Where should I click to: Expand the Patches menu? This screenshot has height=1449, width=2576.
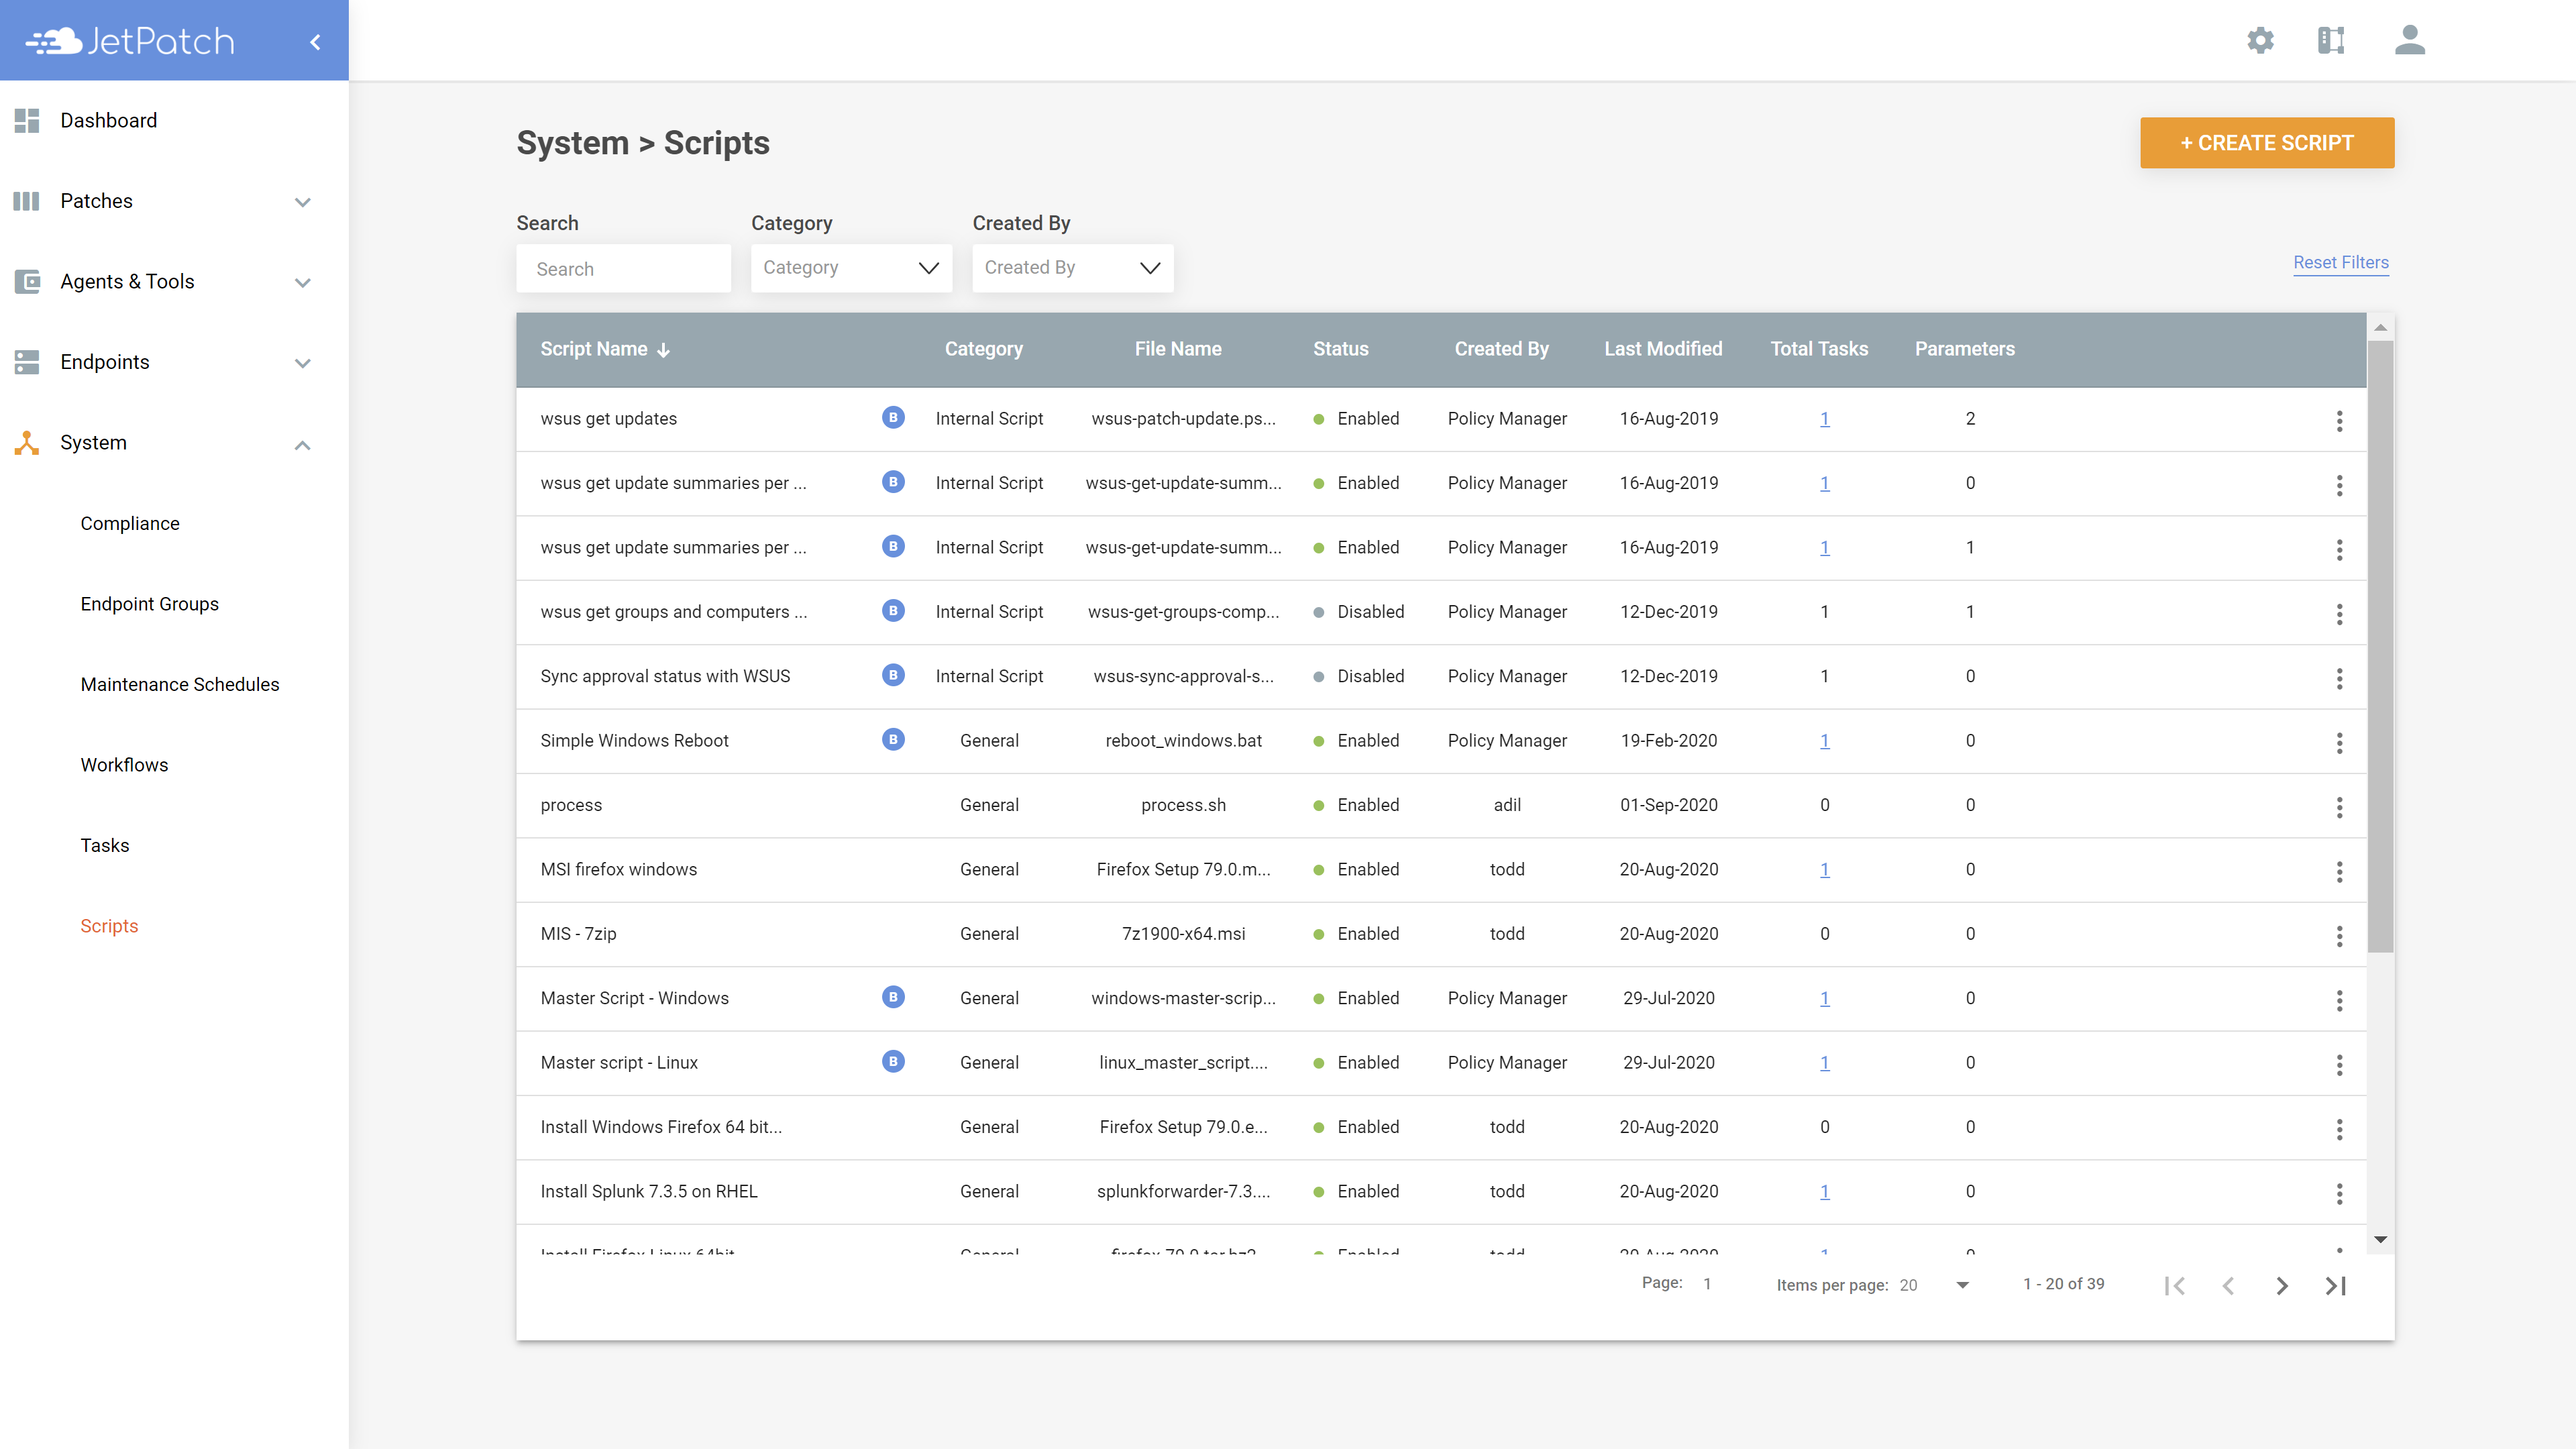coord(302,202)
